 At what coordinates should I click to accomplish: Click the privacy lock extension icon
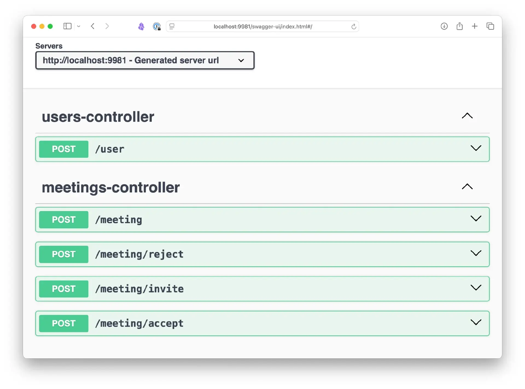[x=157, y=27]
